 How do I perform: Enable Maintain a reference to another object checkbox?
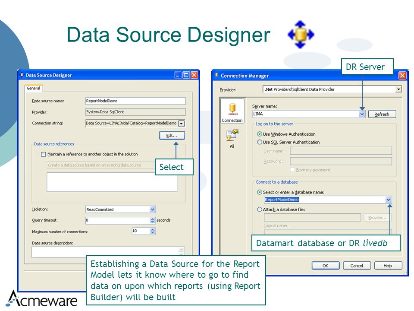(44, 154)
